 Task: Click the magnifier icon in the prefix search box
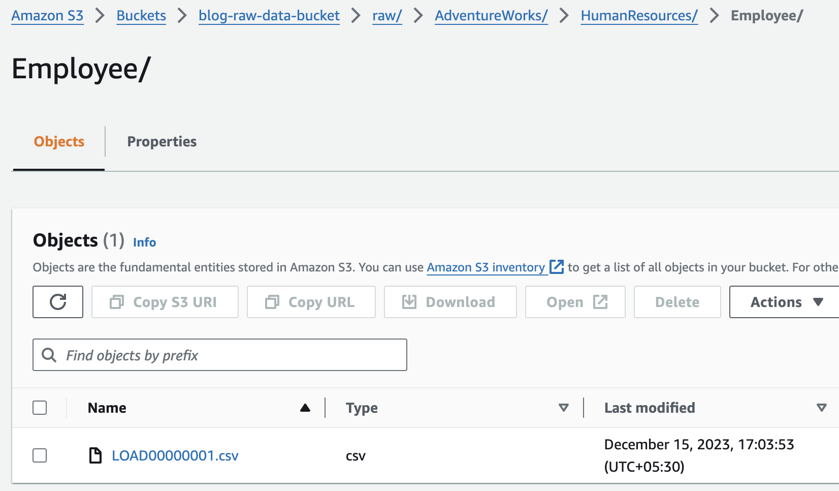pos(49,355)
